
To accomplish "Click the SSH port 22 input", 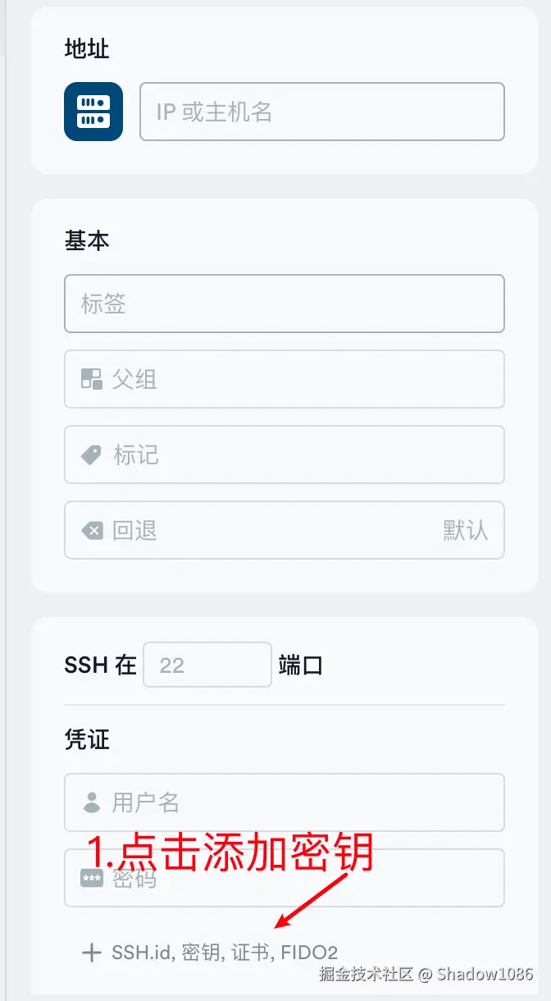I will pos(207,665).
